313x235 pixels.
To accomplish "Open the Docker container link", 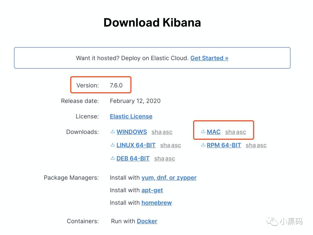I will tap(147, 221).
